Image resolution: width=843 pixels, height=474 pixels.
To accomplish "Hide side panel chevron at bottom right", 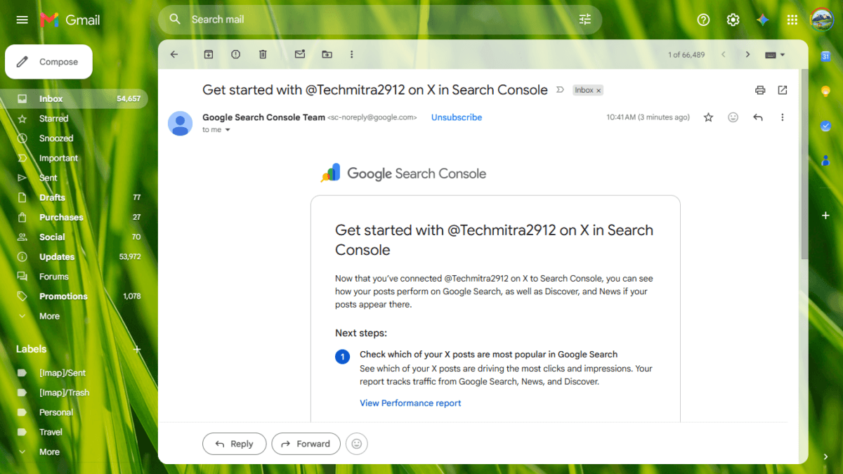I will click(x=825, y=456).
